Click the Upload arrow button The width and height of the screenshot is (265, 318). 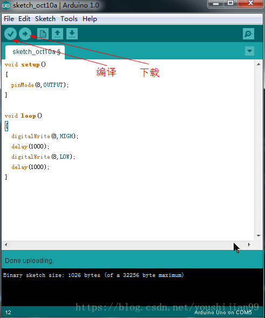[25, 33]
